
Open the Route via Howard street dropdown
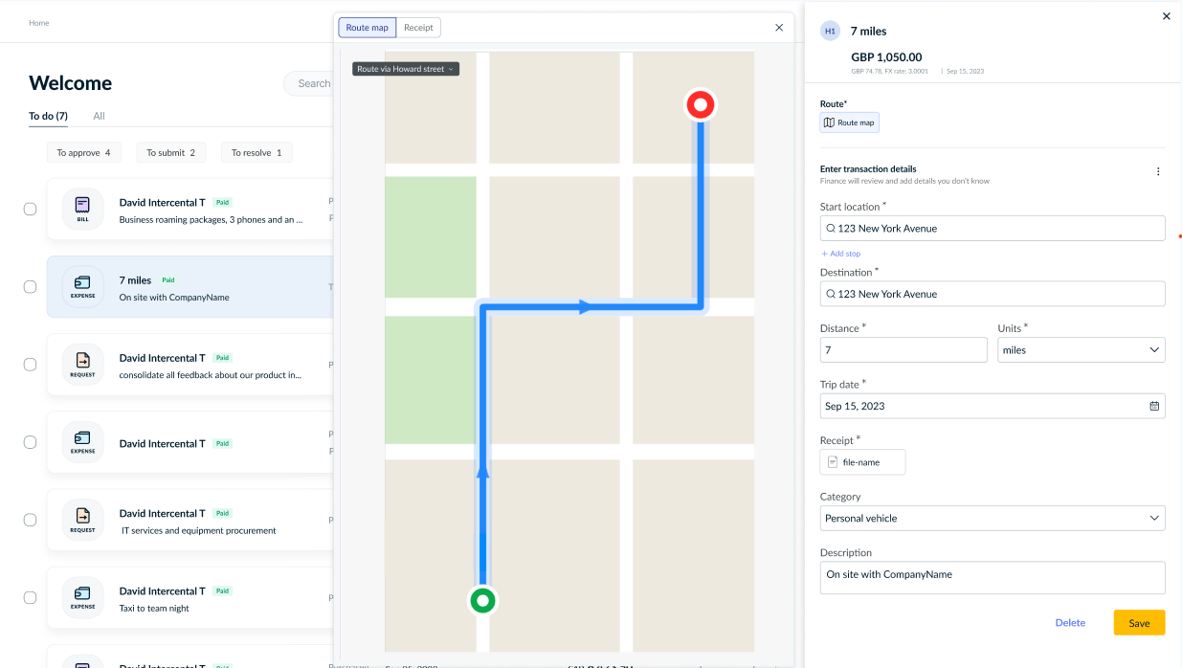[x=406, y=69]
